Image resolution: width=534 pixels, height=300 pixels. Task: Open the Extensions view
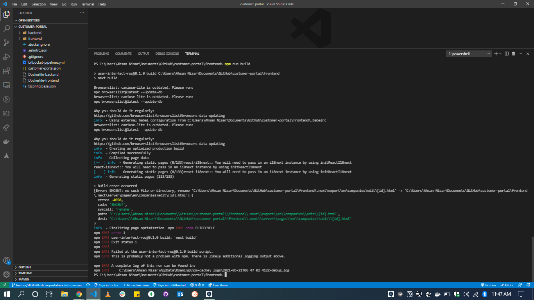tap(6, 71)
